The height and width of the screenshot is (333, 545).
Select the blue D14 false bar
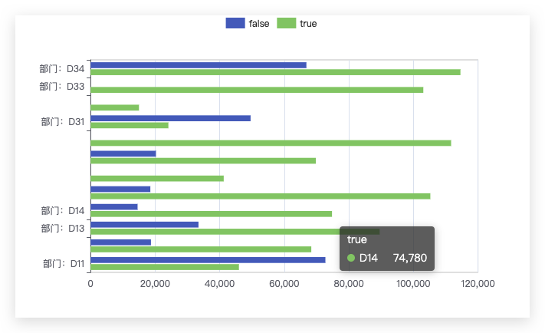114,206
